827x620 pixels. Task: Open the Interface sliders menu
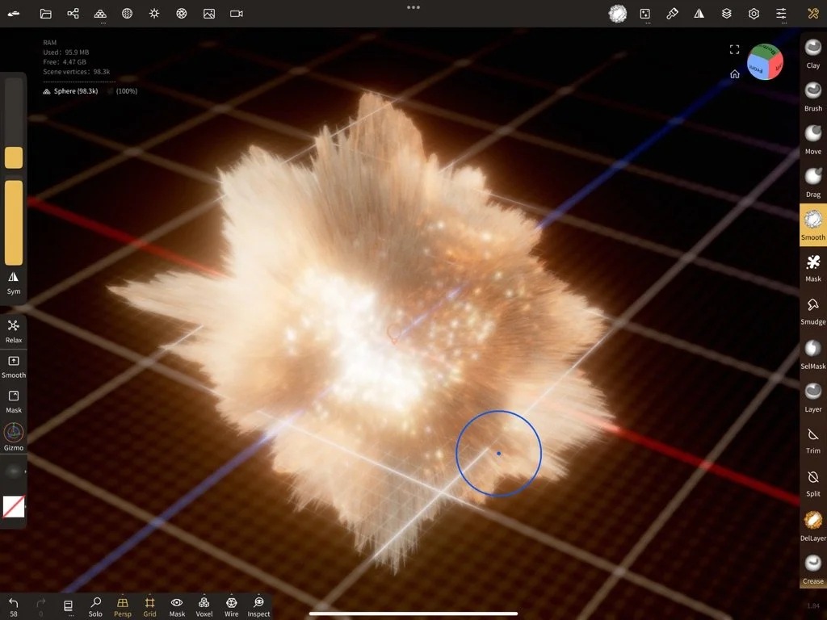[x=781, y=14]
